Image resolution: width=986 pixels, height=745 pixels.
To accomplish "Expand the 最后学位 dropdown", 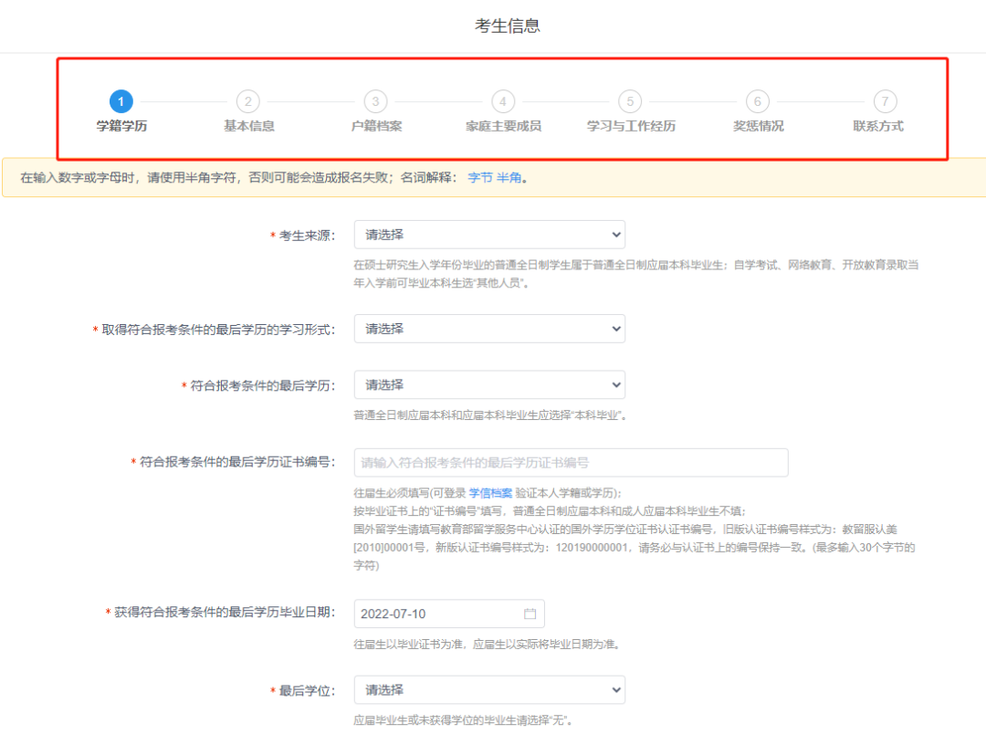I will [489, 689].
